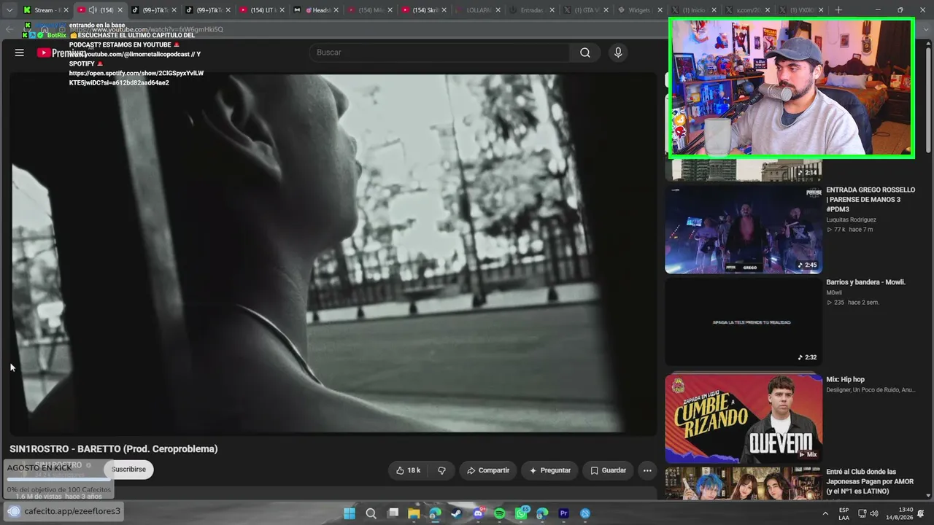The image size is (934, 525).
Task: Open the ESP LAA language indicator
Action: click(844, 513)
